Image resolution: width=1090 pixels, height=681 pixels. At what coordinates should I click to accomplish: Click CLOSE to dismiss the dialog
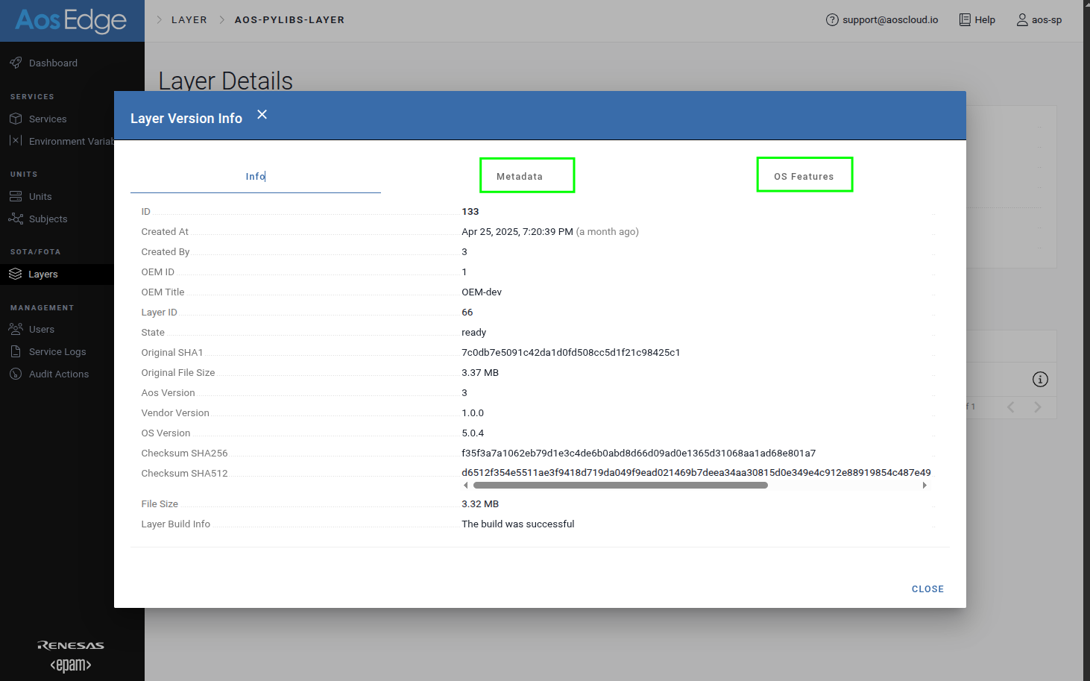coord(927,589)
